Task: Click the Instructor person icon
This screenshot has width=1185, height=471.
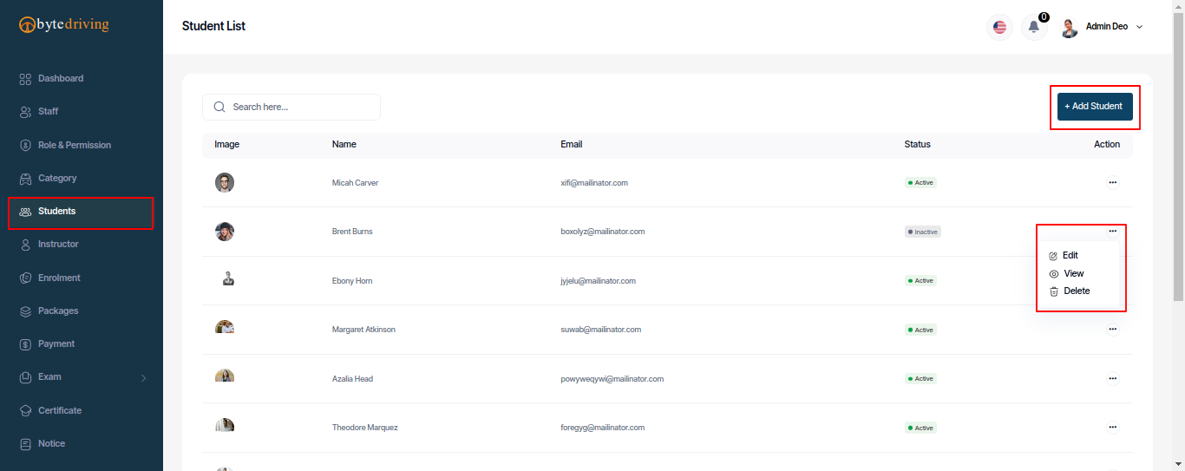Action: pos(25,245)
